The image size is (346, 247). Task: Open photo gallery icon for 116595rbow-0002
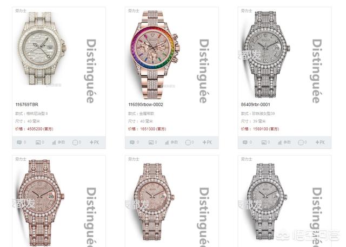151,142
